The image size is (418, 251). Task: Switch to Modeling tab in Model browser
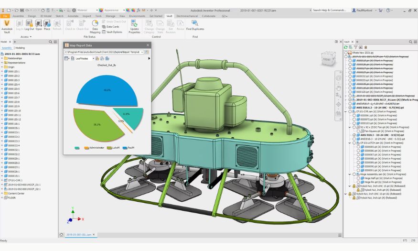point(20,48)
